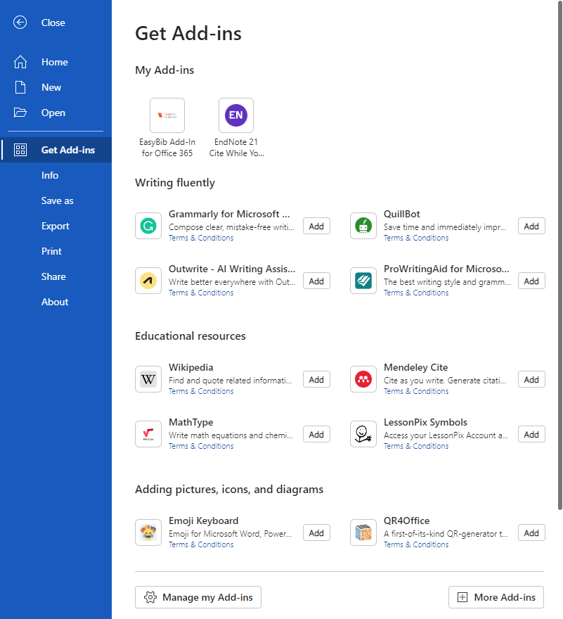Add the QuillBot add-in
Image resolution: width=563 pixels, height=619 pixels.
pos(531,226)
